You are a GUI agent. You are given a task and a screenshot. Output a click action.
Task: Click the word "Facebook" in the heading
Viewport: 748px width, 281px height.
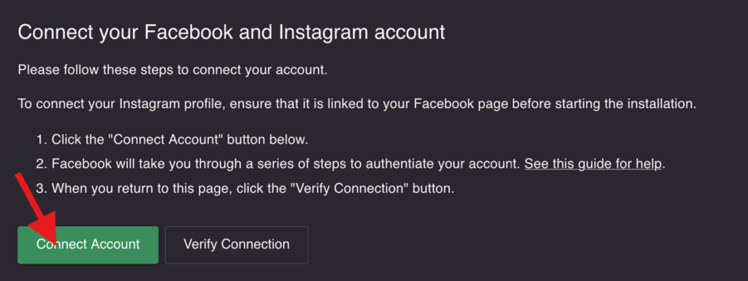click(x=188, y=32)
